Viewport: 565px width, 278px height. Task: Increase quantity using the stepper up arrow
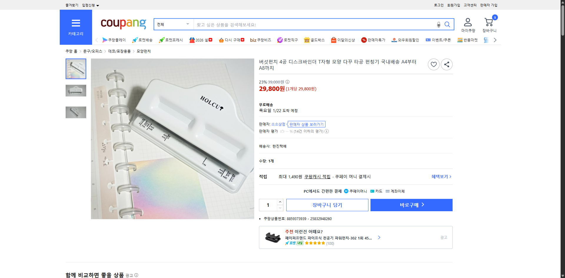[280, 202]
